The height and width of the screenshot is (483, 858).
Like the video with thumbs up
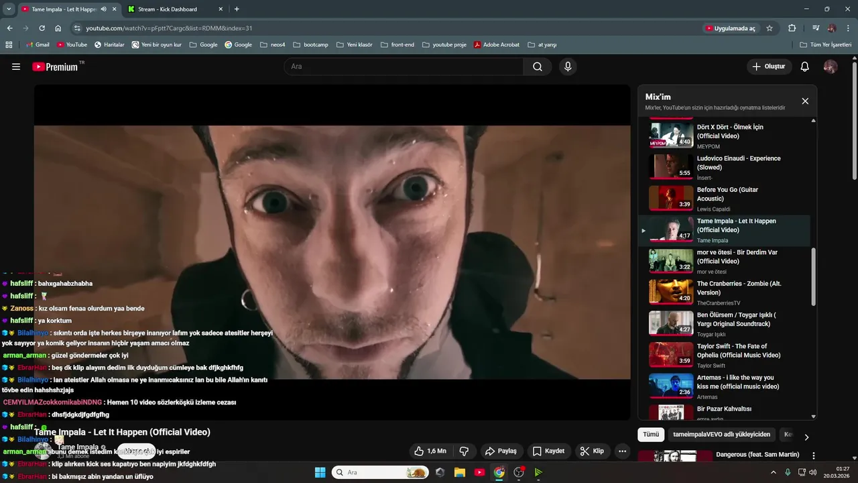click(430, 451)
